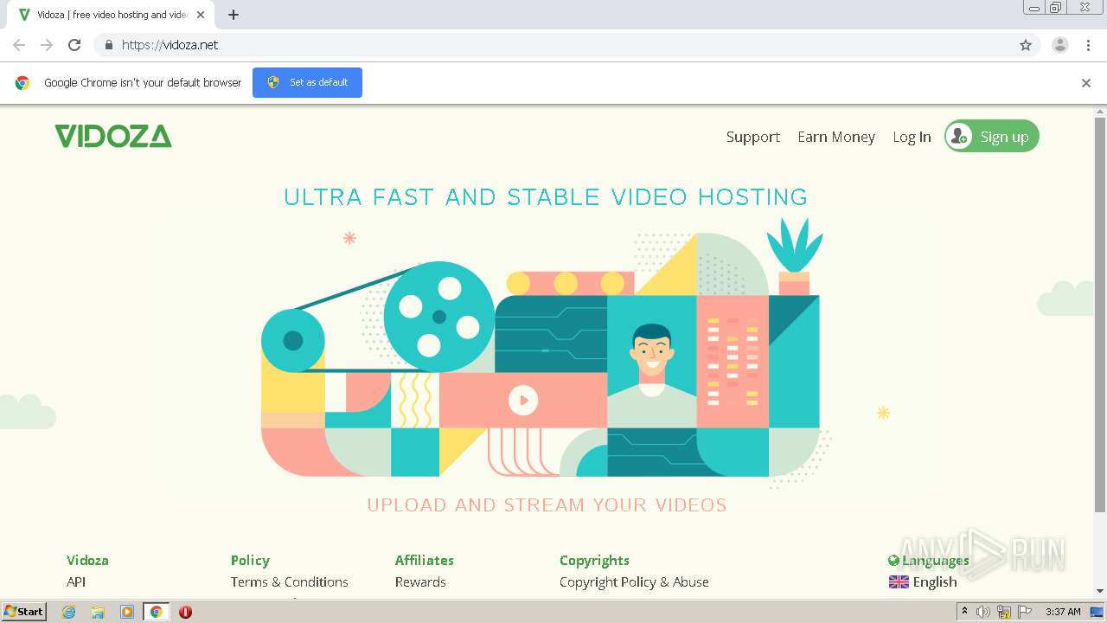Click the page scrollbar up arrow

1100,112
